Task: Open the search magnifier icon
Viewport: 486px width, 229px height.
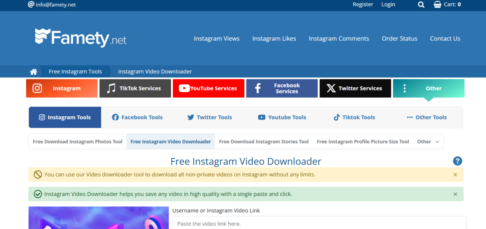Action: (x=421, y=5)
